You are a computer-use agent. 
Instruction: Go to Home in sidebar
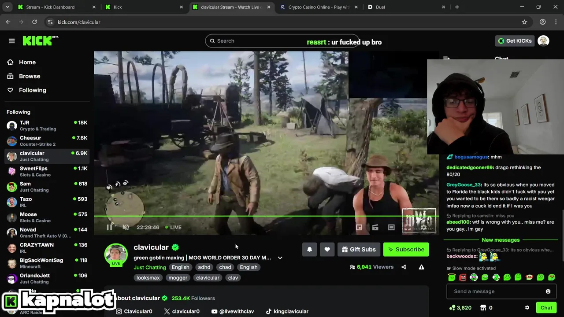coord(22,62)
